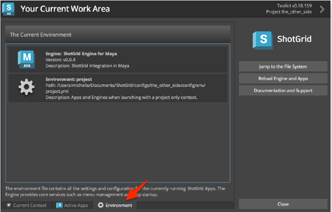
Task: Click 'Toolkit v0.18.159' text
Action: (x=294, y=6)
